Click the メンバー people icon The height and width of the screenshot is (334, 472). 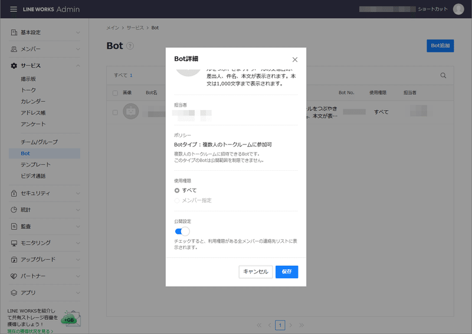point(14,49)
